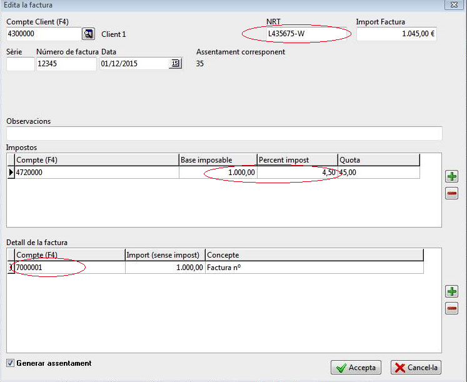Select tax account cell 4720000
467x382 pixels.
click(x=97, y=173)
